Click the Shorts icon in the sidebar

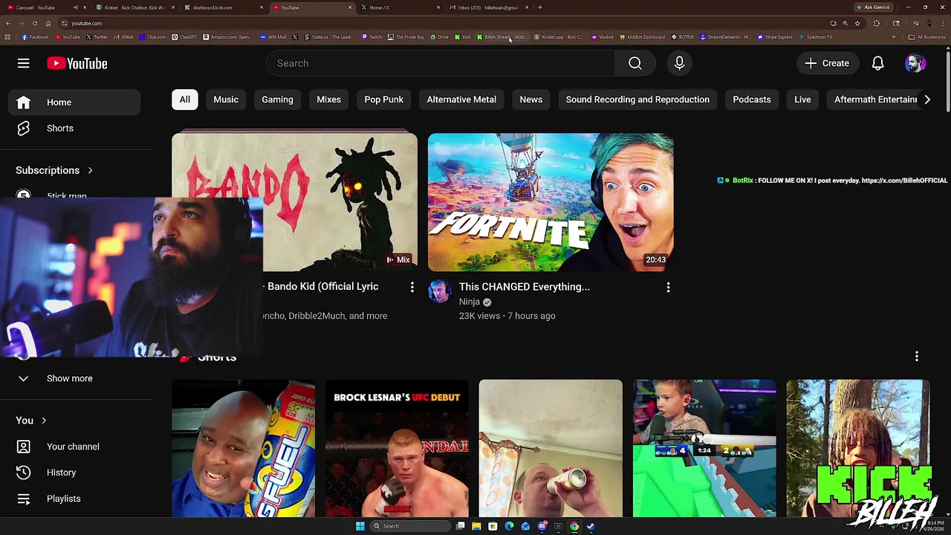point(23,129)
